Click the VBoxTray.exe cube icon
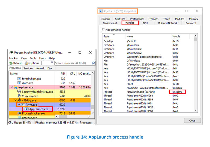Screen dimensions: 210x147 pyautogui.click(x=19, y=96)
